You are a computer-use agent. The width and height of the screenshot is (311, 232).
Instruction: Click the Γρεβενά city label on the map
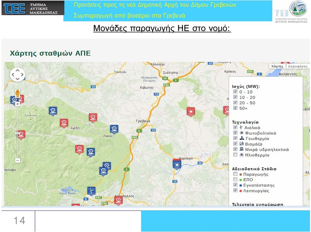point(143,121)
